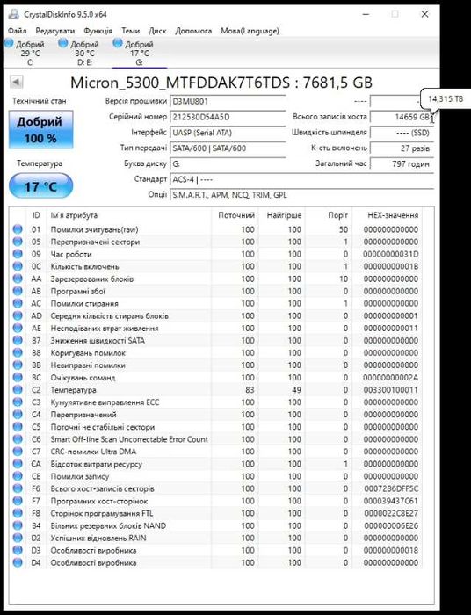Click status icon of attribute C7
Image resolution: width=471 pixels, height=615 pixels.
[x=18, y=452]
